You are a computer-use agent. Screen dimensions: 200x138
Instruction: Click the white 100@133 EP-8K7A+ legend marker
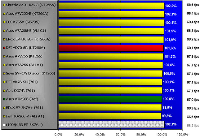(x=4, y=125)
